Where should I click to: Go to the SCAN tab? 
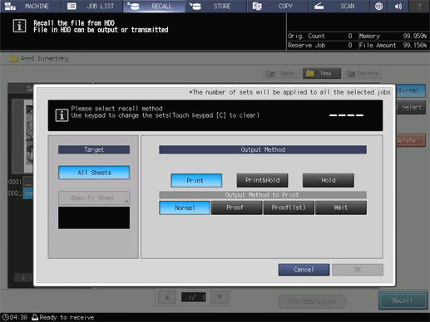(339, 6)
